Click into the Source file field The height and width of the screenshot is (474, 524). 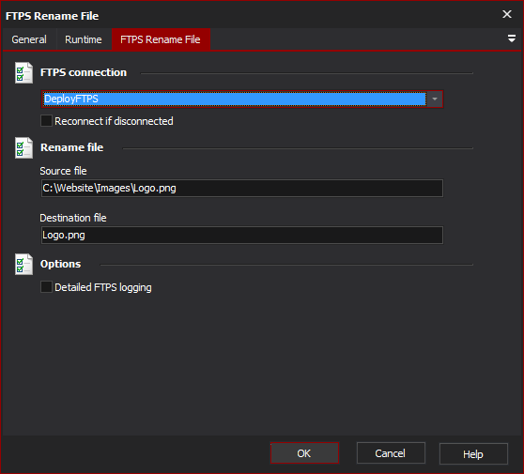click(x=242, y=188)
